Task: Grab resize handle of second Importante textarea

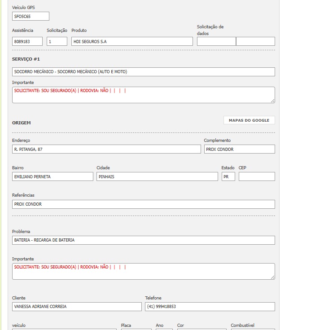Action: coord(273,277)
